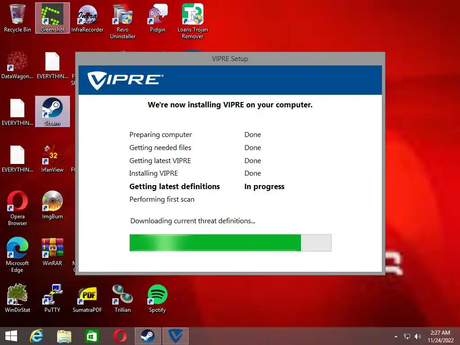
Task: Click 'Downloading current threat definitions...' text
Action: [193, 221]
